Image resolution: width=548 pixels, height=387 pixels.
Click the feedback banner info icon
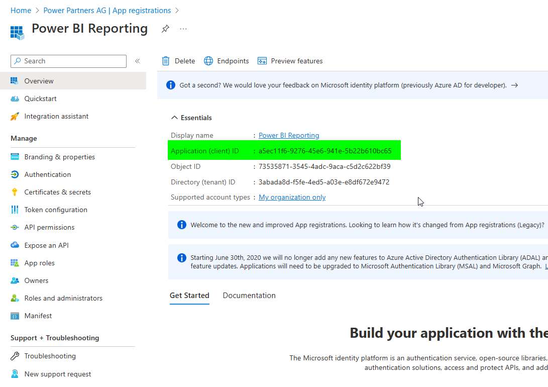pyautogui.click(x=171, y=85)
